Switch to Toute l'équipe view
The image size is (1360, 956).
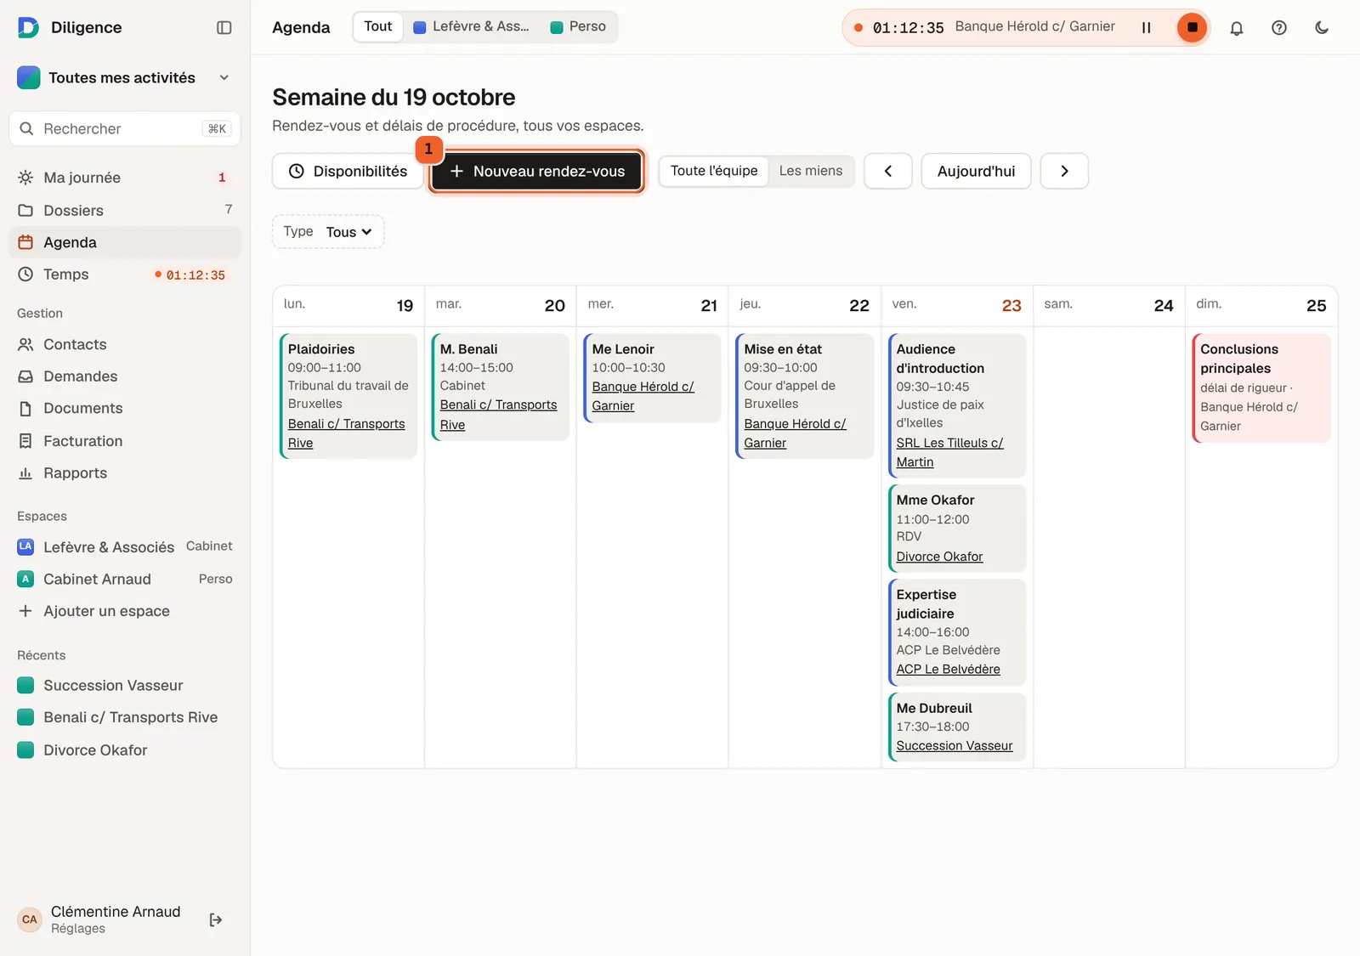[x=714, y=171]
